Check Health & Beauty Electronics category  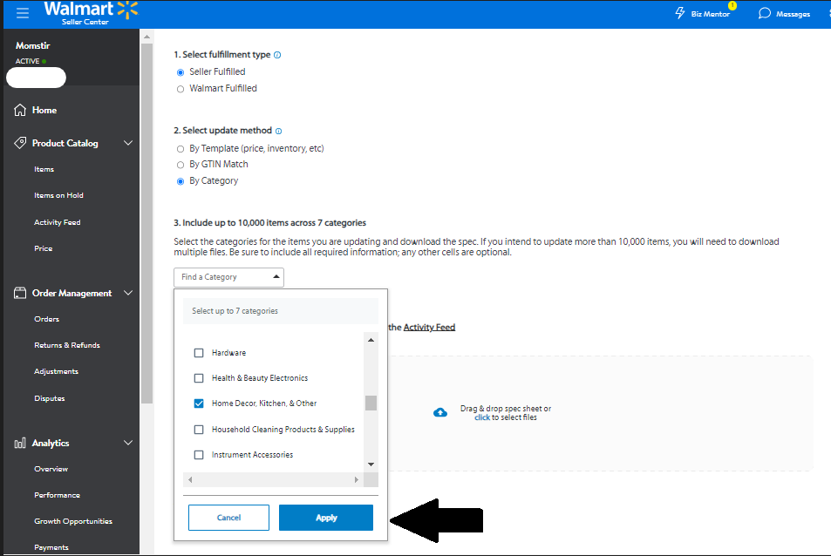click(x=199, y=378)
